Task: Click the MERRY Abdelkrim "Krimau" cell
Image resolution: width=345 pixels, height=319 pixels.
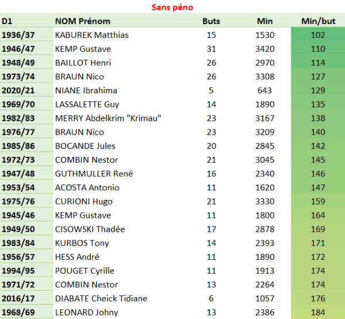Action: (108, 118)
